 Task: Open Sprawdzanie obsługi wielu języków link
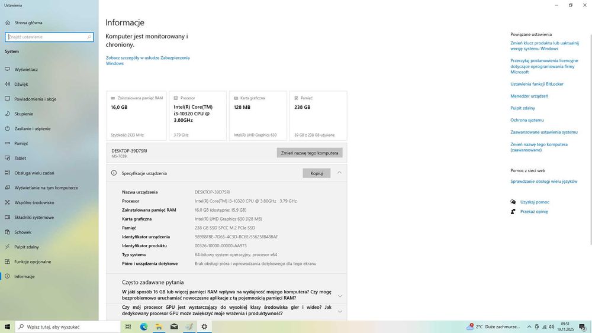(543, 182)
